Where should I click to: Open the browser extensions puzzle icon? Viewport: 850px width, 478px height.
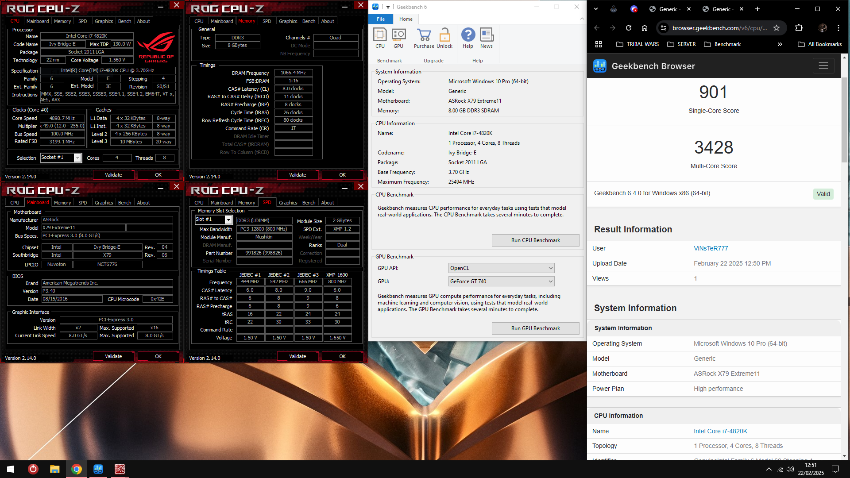799,28
